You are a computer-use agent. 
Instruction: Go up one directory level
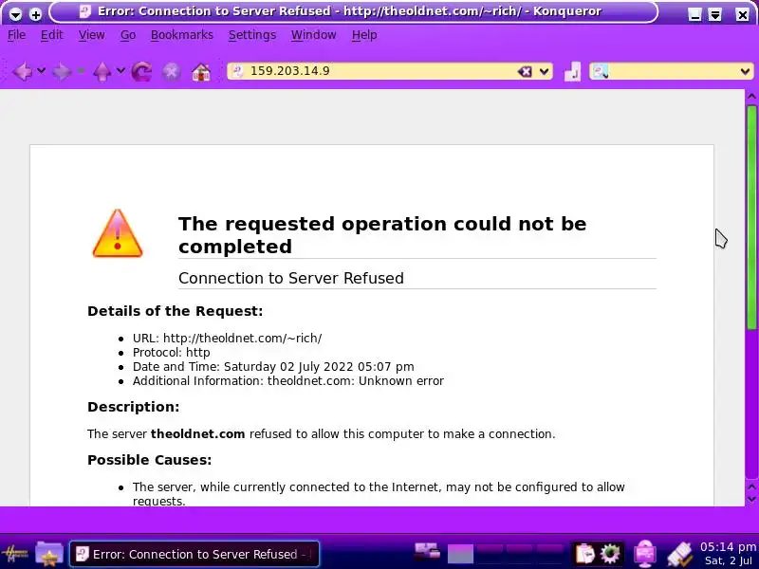(102, 72)
